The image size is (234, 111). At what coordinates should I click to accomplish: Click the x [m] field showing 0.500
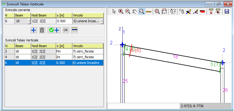tap(64, 21)
